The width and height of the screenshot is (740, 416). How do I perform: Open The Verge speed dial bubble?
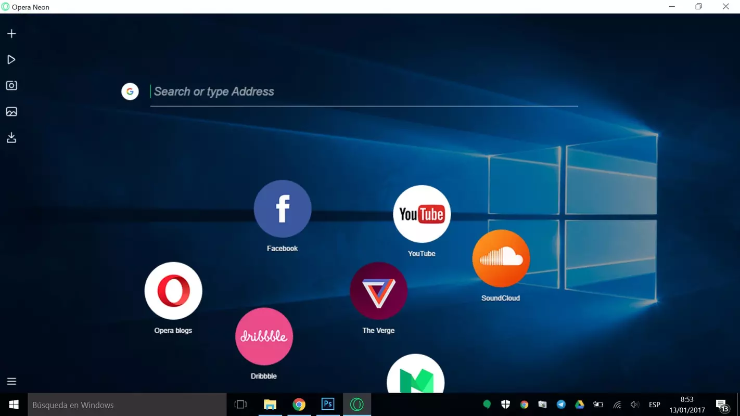[x=378, y=291]
